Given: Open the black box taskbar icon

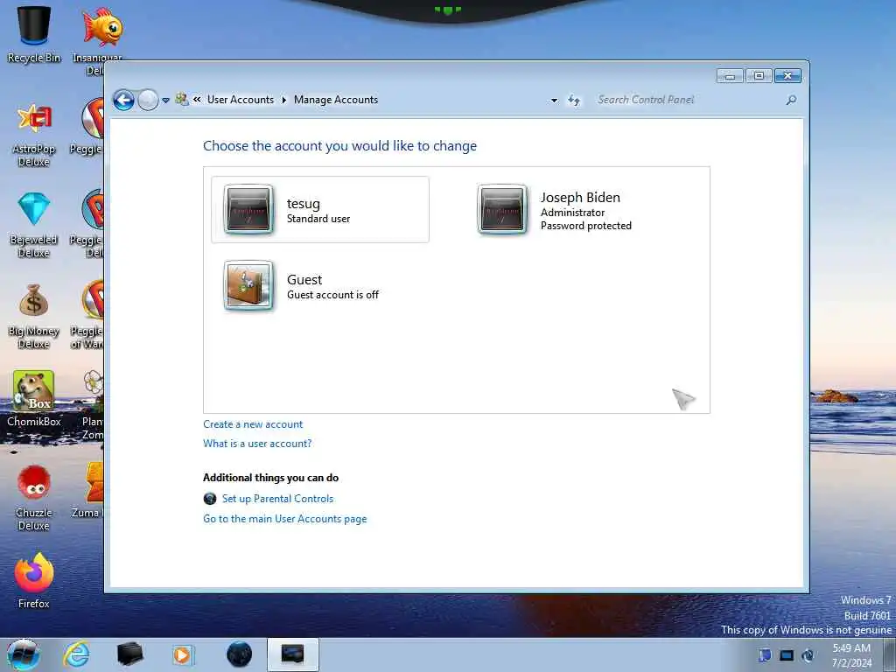Looking at the screenshot, I should point(129,654).
